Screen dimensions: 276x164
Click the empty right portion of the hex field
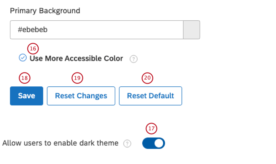tap(146, 30)
